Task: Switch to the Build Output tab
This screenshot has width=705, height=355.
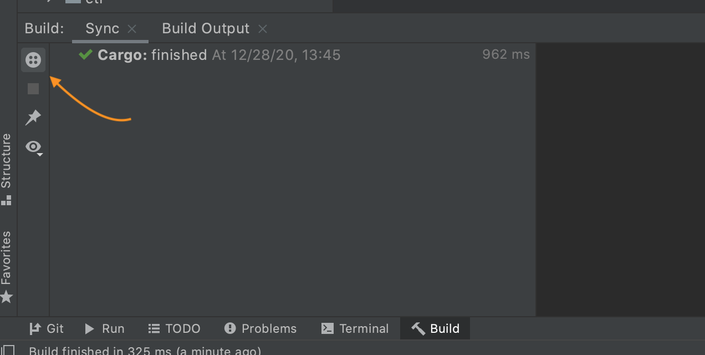Action: (205, 28)
